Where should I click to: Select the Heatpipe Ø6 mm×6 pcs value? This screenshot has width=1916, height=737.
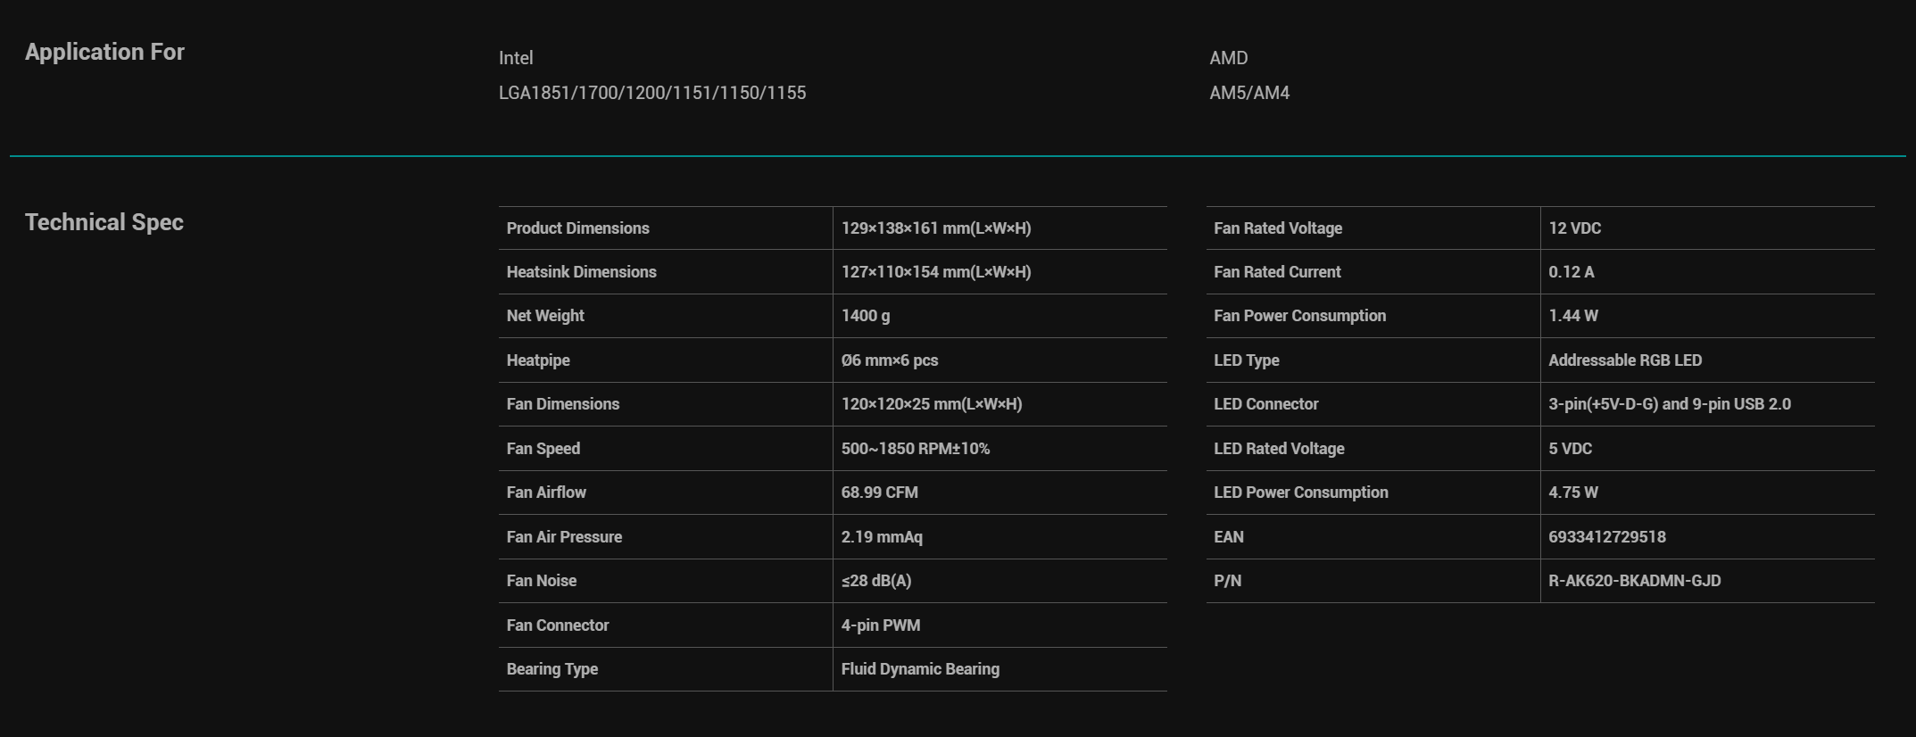point(890,360)
